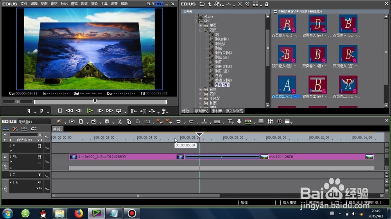Toggle the REC indicator in player
Screen dimensions: 391x219
click(159, 4)
